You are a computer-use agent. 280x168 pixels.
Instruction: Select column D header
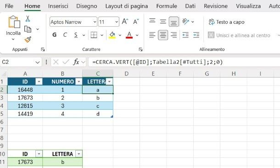(x=126, y=73)
